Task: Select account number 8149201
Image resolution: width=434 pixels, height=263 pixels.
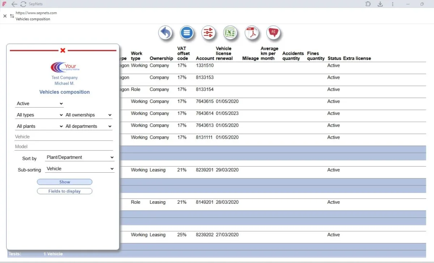Action: [205, 202]
